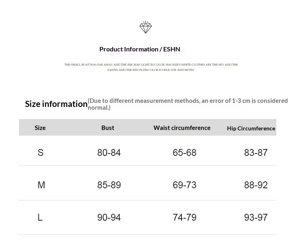Click bust value 80-84
This screenshot has width=303, height=247.
(109, 153)
